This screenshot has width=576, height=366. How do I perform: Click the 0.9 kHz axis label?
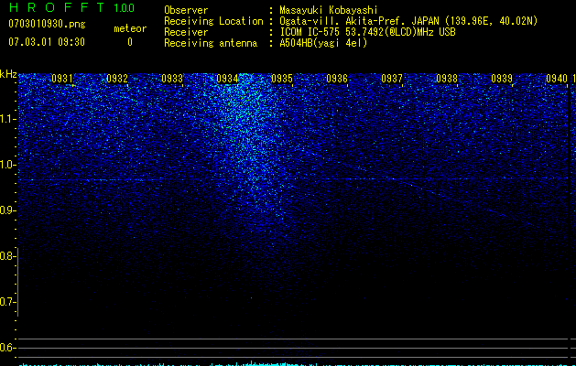(x=7, y=210)
